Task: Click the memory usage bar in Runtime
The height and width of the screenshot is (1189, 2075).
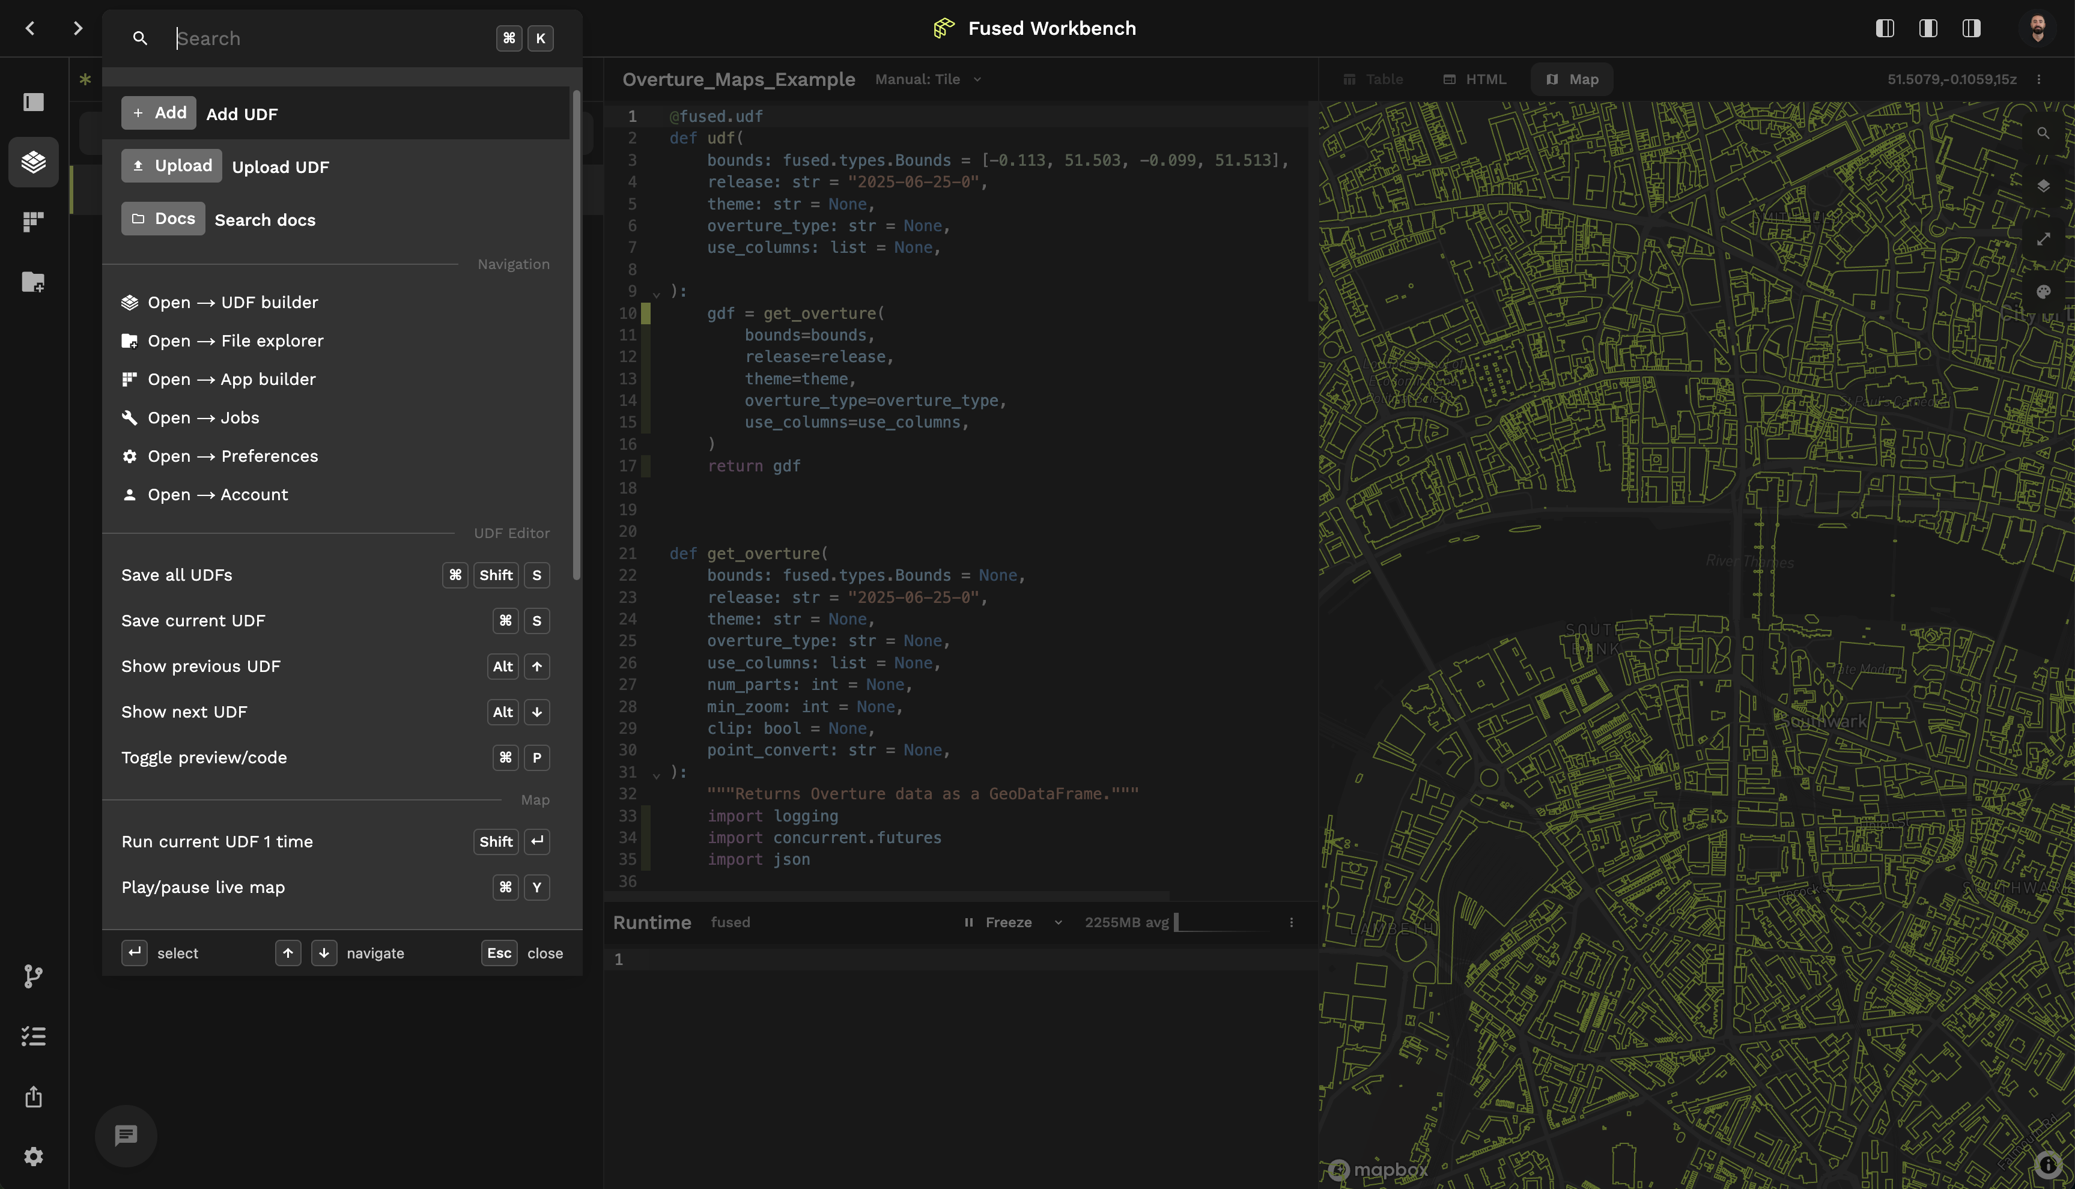Action: pyautogui.click(x=1222, y=922)
